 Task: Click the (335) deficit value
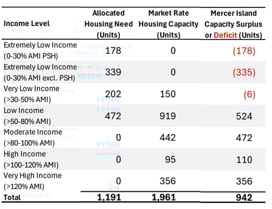244,72
